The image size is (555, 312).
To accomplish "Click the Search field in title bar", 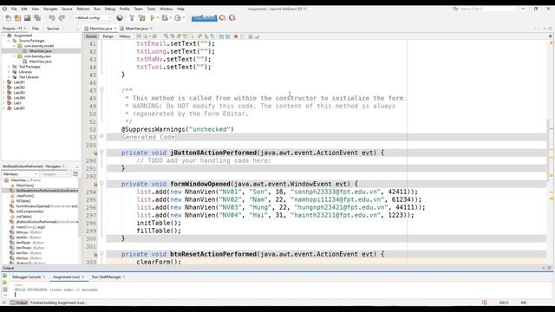I will coord(486,9).
